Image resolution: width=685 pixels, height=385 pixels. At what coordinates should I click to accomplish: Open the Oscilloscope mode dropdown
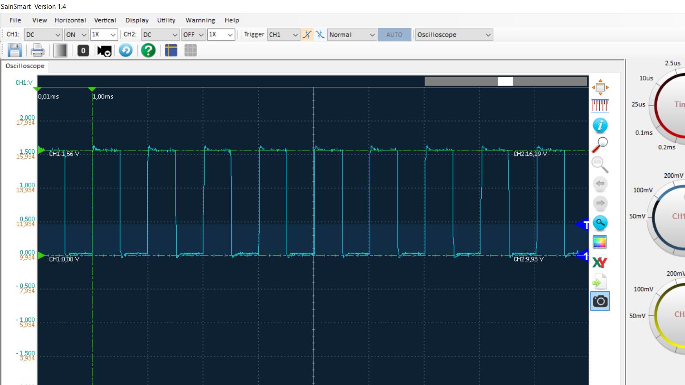click(454, 34)
